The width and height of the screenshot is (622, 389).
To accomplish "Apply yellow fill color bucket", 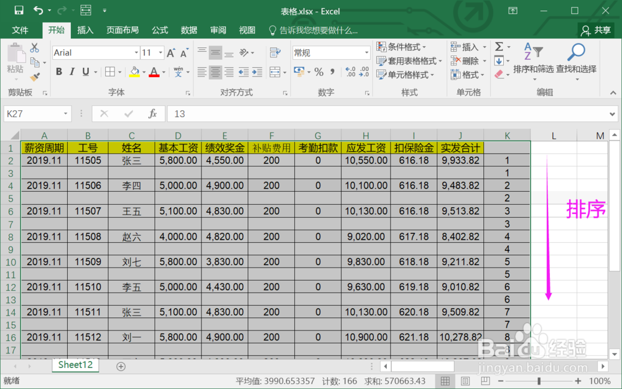I will pos(134,72).
